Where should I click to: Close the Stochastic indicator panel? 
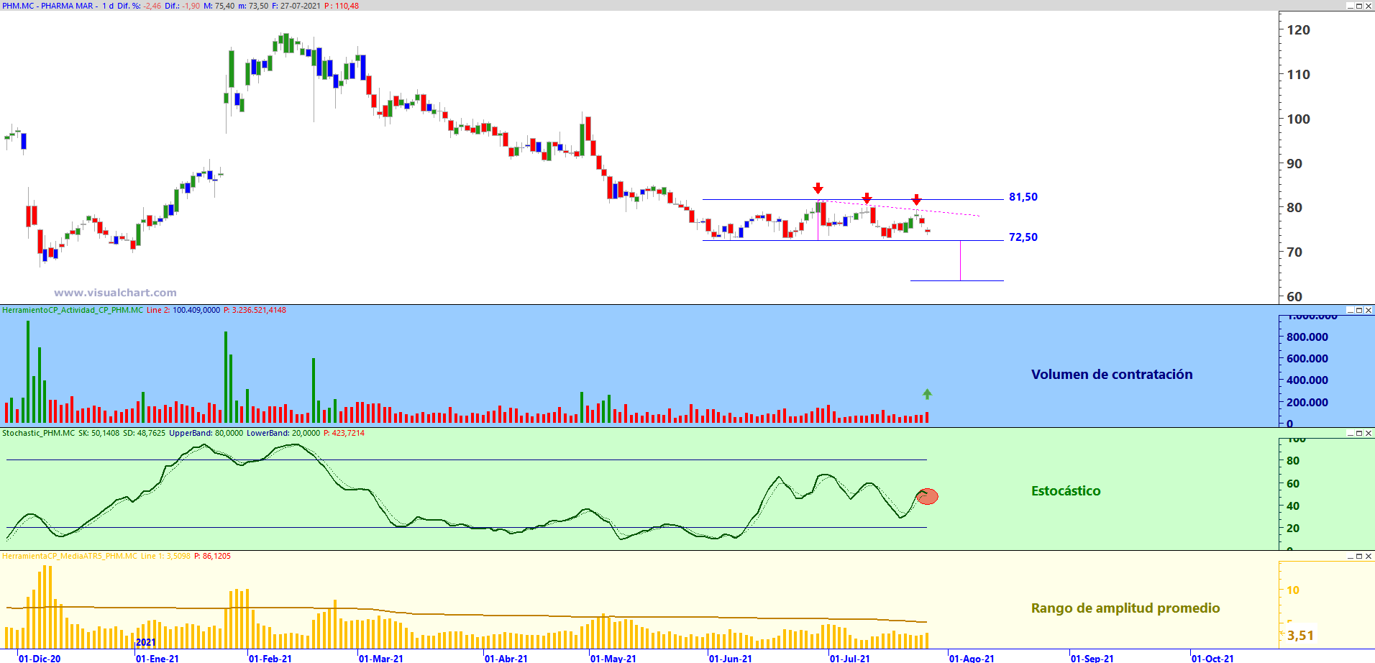click(1369, 434)
